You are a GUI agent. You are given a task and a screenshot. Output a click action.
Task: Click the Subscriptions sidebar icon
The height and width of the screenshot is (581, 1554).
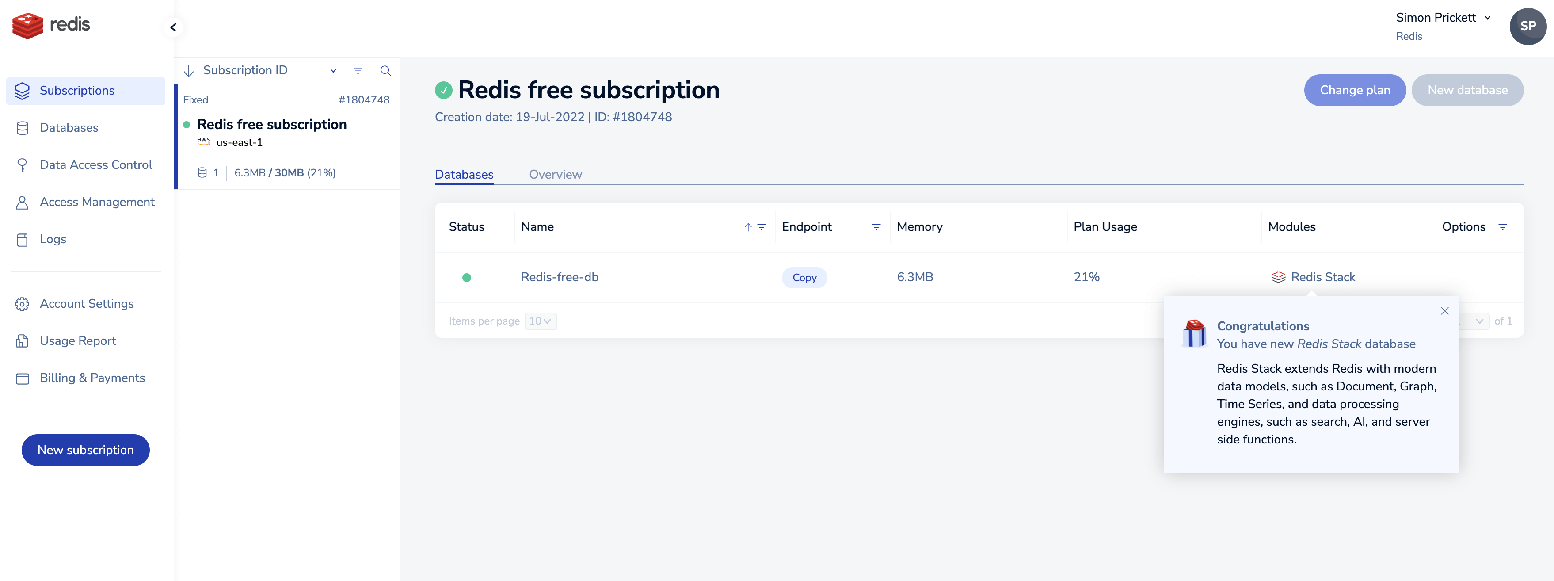[22, 90]
